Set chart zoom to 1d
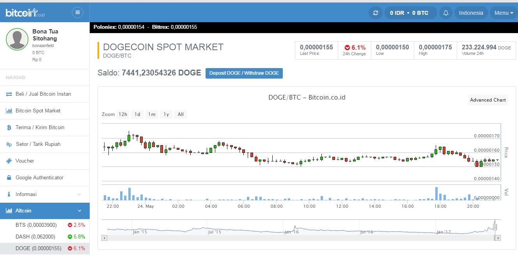The width and height of the screenshot is (518, 256). (x=137, y=114)
